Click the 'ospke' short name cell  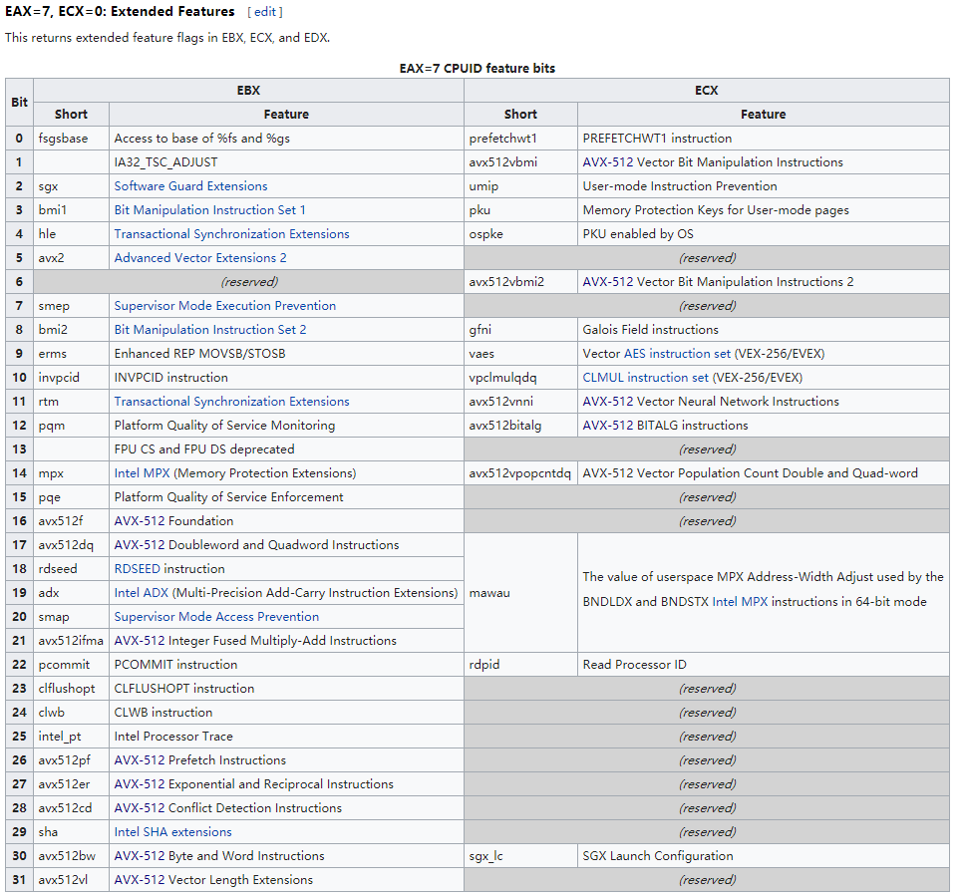click(x=520, y=234)
